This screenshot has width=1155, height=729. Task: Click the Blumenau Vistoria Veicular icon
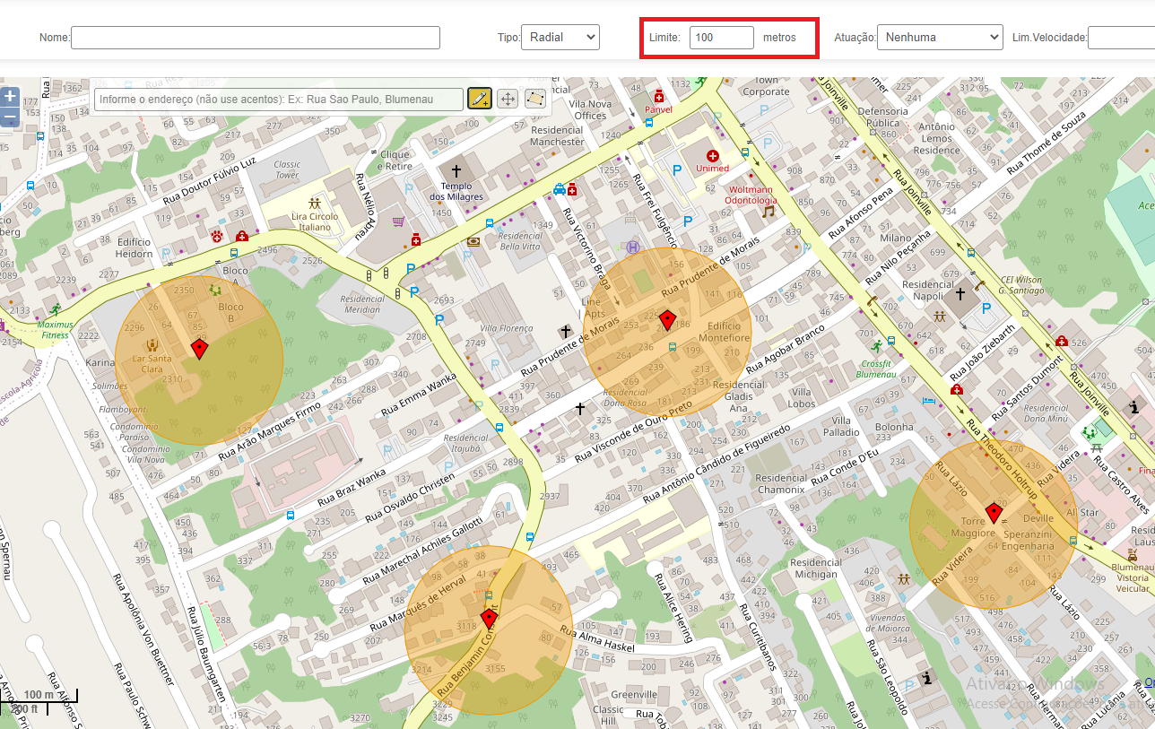tap(1132, 554)
